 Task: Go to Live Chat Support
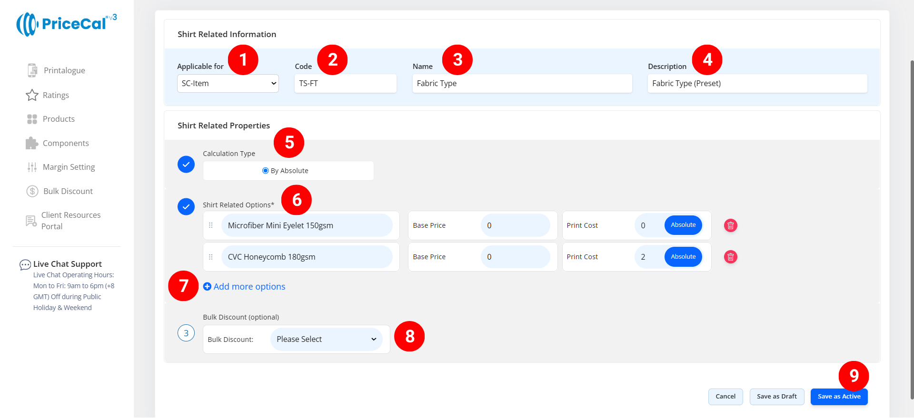click(67, 264)
